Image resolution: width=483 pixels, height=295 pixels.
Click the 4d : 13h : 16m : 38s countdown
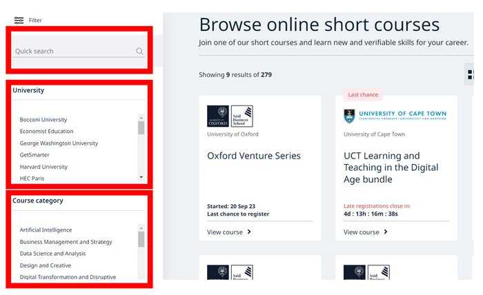pyautogui.click(x=371, y=214)
